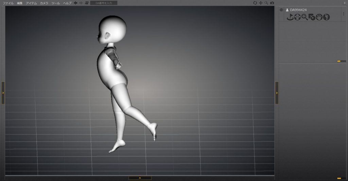Open the カメラ menu
The width and height of the screenshot is (348, 181).
pyautogui.click(x=44, y=3)
